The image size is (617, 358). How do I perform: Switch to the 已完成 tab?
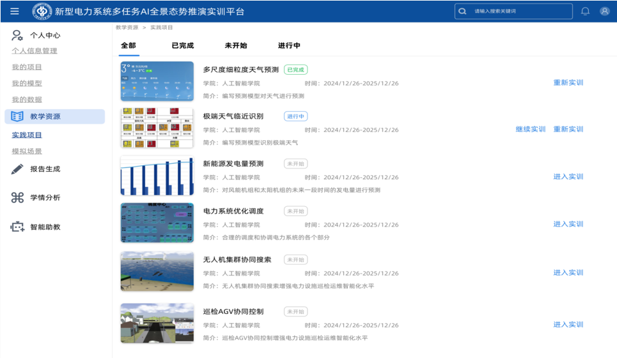(x=182, y=46)
